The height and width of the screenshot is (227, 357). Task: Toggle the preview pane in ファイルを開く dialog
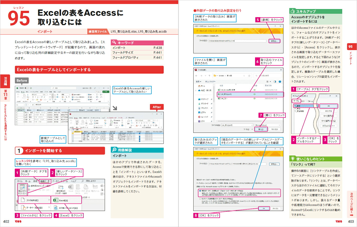click(275, 82)
